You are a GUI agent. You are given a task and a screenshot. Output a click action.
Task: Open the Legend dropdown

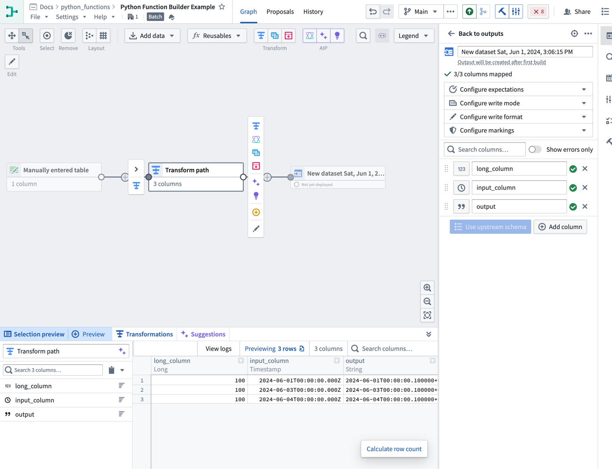coord(414,35)
